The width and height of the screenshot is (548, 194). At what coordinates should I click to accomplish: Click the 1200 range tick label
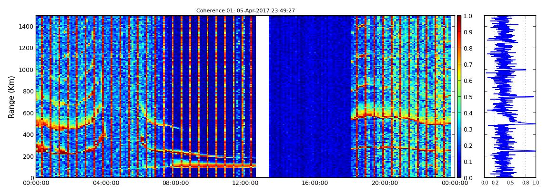point(27,48)
